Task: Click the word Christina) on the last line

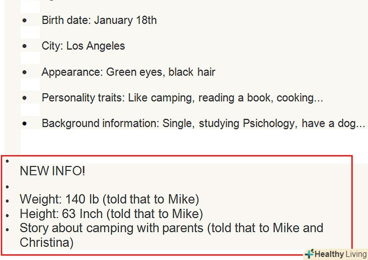Action: click(47, 243)
